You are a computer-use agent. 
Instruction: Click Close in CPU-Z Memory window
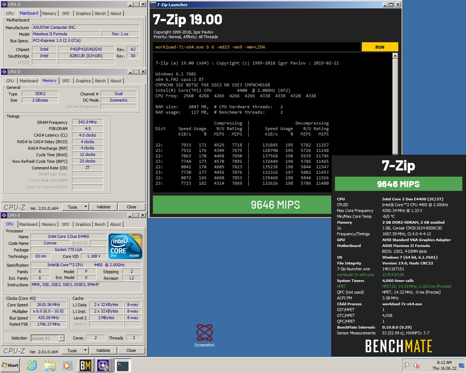(131, 207)
